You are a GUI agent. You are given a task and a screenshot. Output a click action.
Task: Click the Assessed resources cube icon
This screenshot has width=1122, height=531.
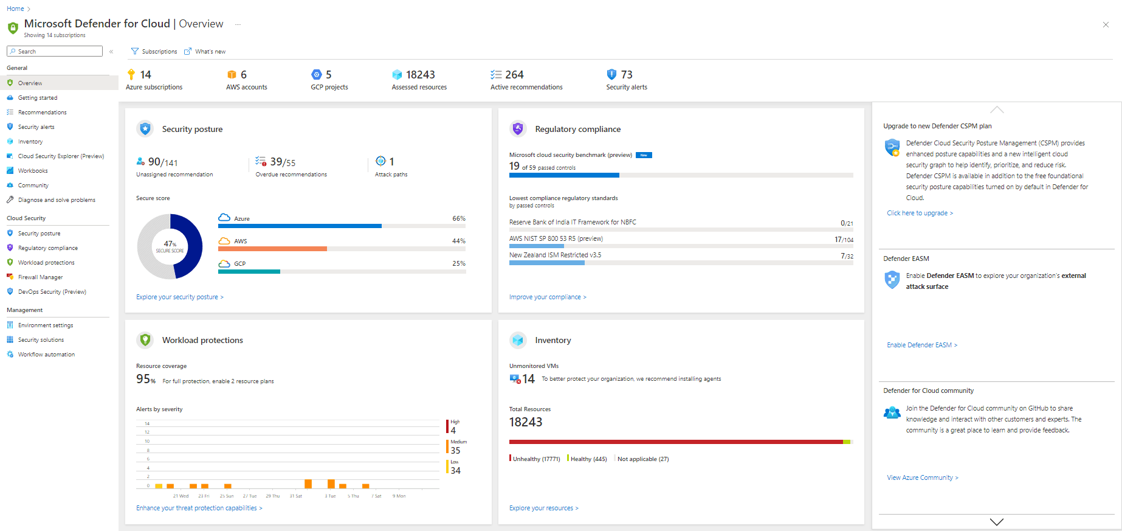point(397,74)
